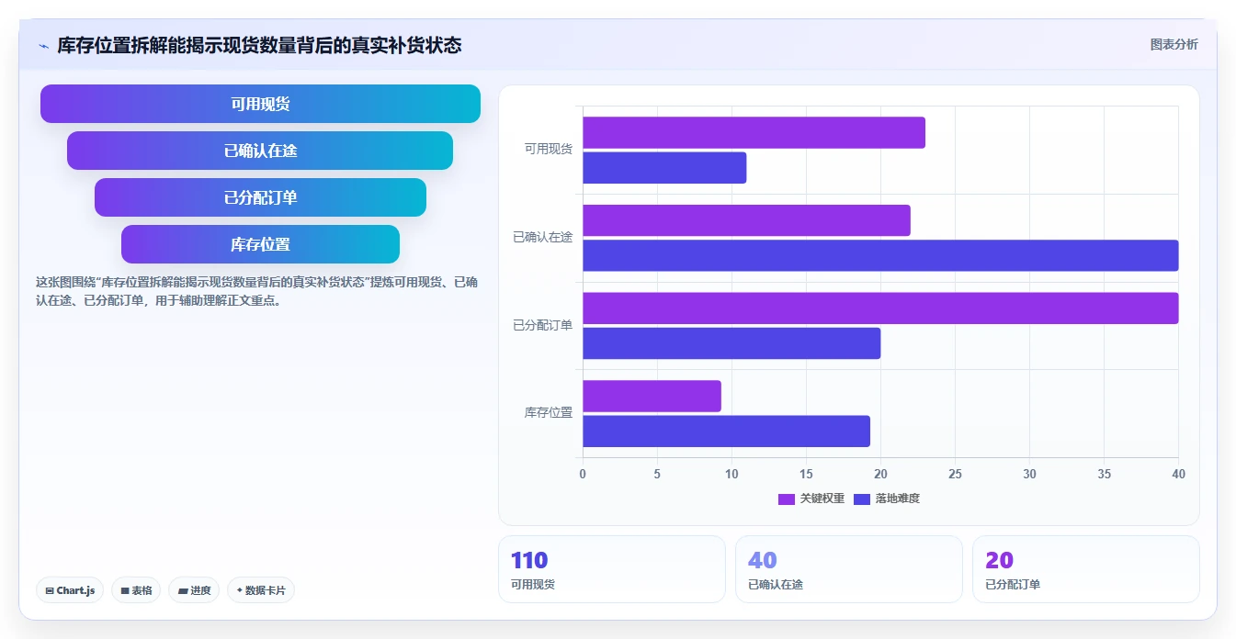Click the 已确认在途 y-axis label
Image resolution: width=1236 pixels, height=639 pixels.
[x=543, y=237]
